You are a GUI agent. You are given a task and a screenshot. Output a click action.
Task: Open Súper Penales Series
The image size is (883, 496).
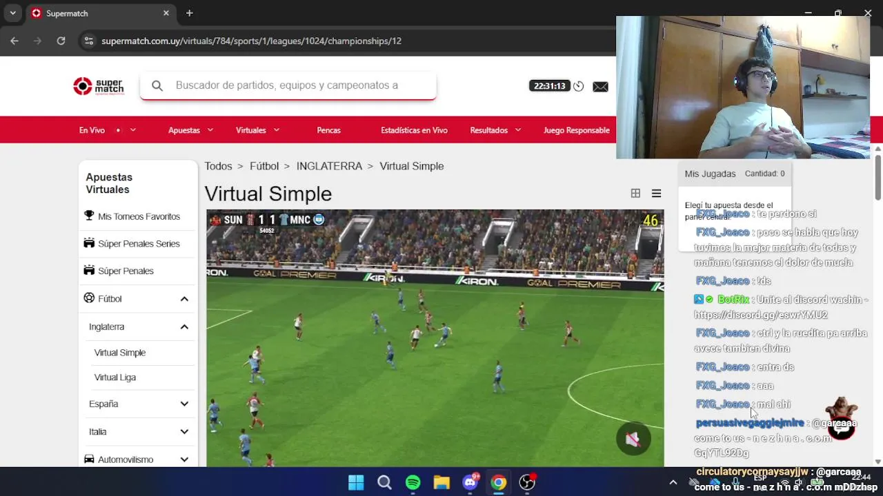point(139,244)
